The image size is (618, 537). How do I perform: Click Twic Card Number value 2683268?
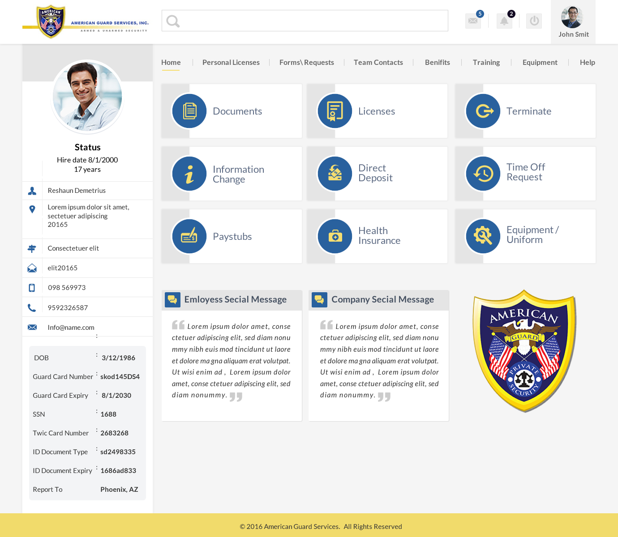114,433
